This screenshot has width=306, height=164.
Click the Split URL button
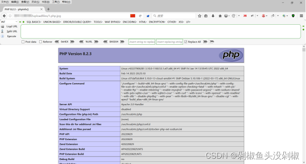(12, 31)
